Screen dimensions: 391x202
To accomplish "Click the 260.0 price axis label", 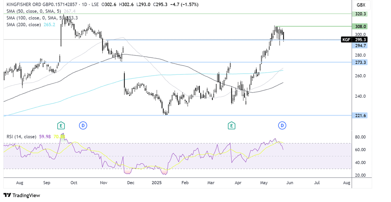I will [360, 76].
